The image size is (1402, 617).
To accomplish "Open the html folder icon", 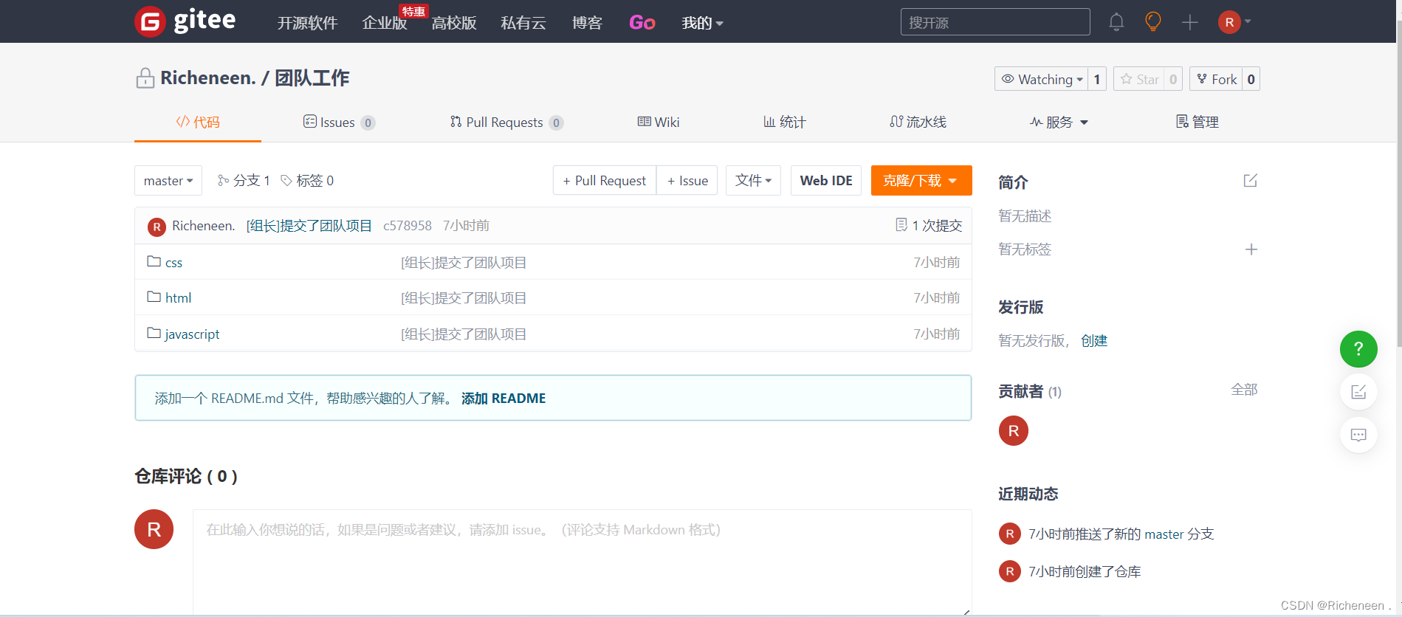I will point(154,297).
